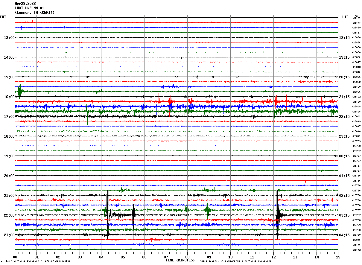Select the 16:00 CDT row label
Screen dimensions: 362x265
(9, 97)
